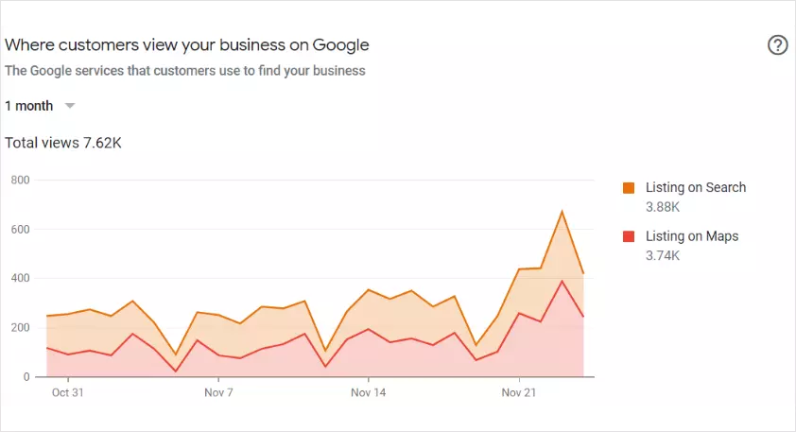The width and height of the screenshot is (796, 432).
Task: Click the 400 y-axis value label
Action: coord(20,278)
